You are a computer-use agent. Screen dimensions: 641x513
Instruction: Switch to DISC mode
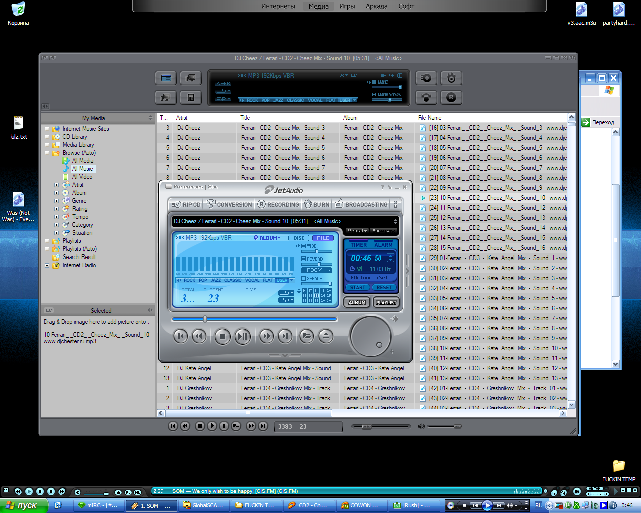click(299, 238)
